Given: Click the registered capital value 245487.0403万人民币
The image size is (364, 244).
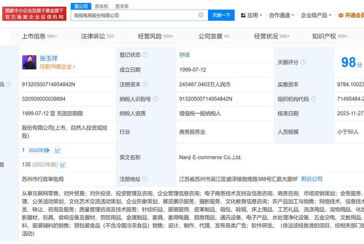Looking at the screenshot, I should pos(205,84).
